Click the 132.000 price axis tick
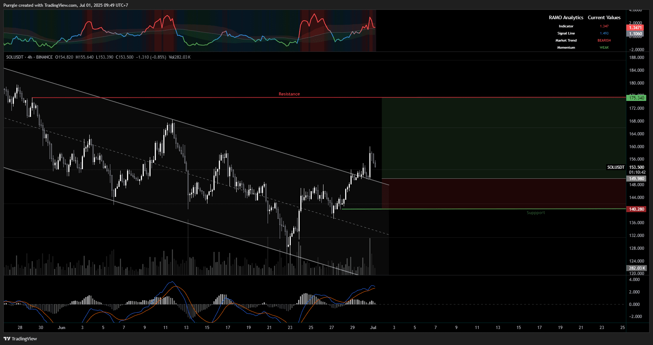Image resolution: width=653 pixels, height=345 pixels. click(637, 236)
